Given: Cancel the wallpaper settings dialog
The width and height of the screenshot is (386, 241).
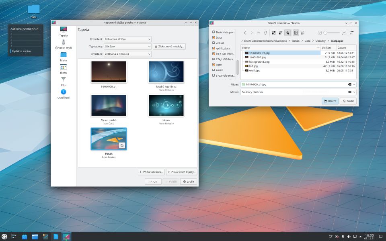Looking at the screenshot, I should [189, 182].
